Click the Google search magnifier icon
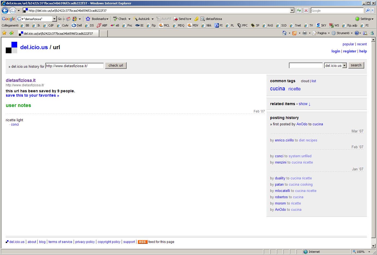This screenshot has width=377, height=255. tap(368, 10)
